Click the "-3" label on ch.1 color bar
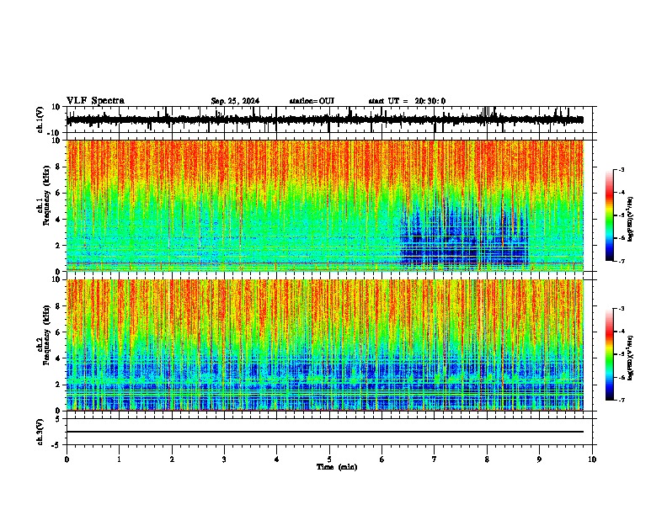Viewport: 667px width, 515px height. coord(621,169)
